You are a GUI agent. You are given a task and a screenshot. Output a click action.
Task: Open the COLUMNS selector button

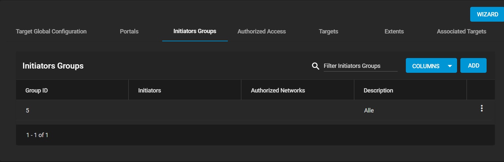point(431,66)
